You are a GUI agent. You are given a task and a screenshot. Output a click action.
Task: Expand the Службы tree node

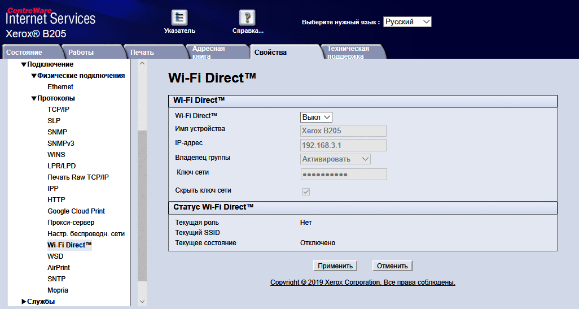(24, 302)
